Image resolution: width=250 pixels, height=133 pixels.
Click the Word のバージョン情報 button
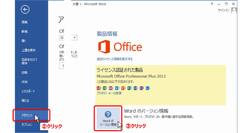coord(108,118)
